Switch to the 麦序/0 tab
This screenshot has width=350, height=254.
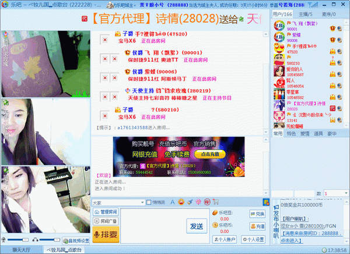click(328, 14)
